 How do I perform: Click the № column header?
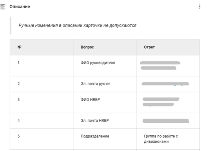[41, 47]
